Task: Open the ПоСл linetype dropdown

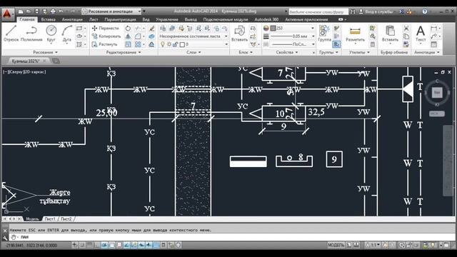Action: pos(292,44)
